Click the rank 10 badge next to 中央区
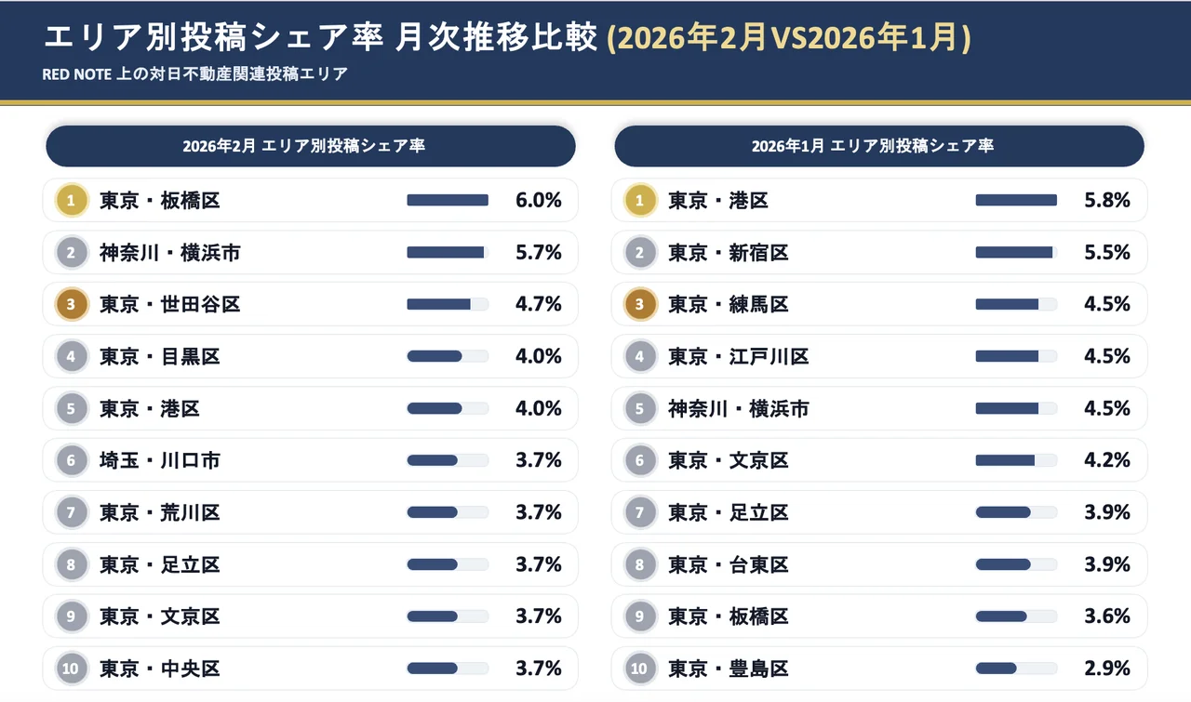 pyautogui.click(x=71, y=669)
